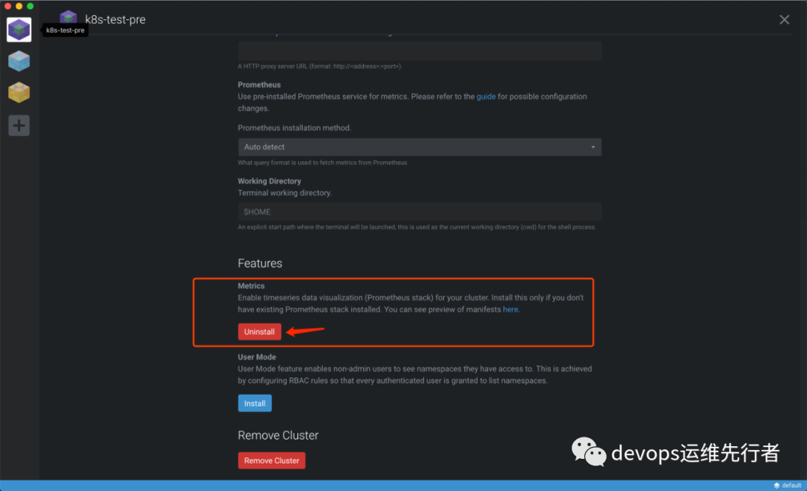Image resolution: width=807 pixels, height=491 pixels.
Task: Click the k8s-test-pre header title
Action: pos(115,19)
